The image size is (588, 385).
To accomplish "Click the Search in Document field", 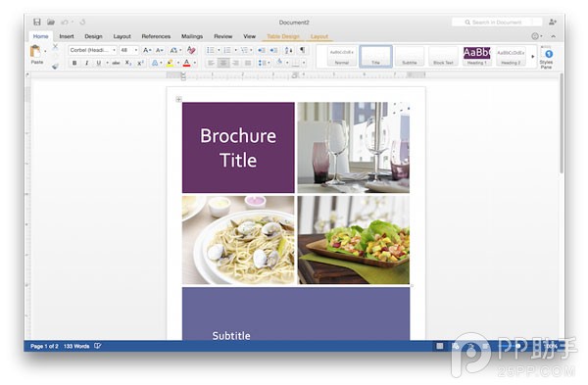I will point(497,23).
